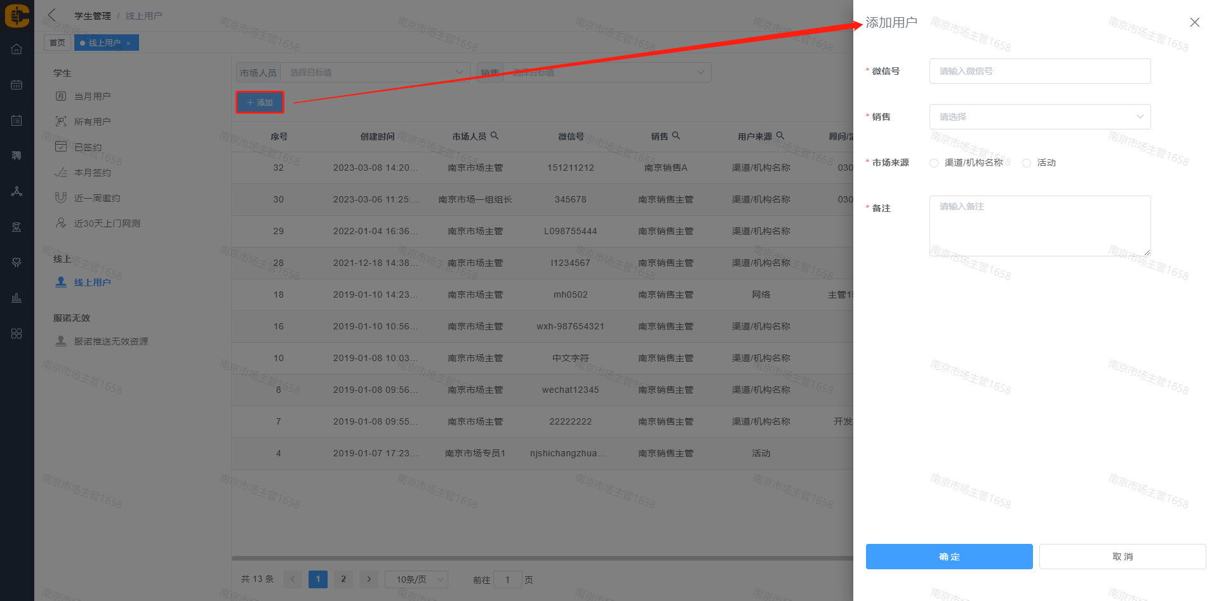This screenshot has height=601, width=1219.
Task: Click the home icon in left sidebar
Action: click(x=17, y=50)
